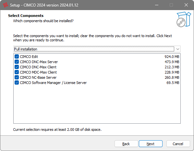Select the CIMCO NC-Base Server label
The width and height of the screenshot is (194, 151).
coord(38,77)
